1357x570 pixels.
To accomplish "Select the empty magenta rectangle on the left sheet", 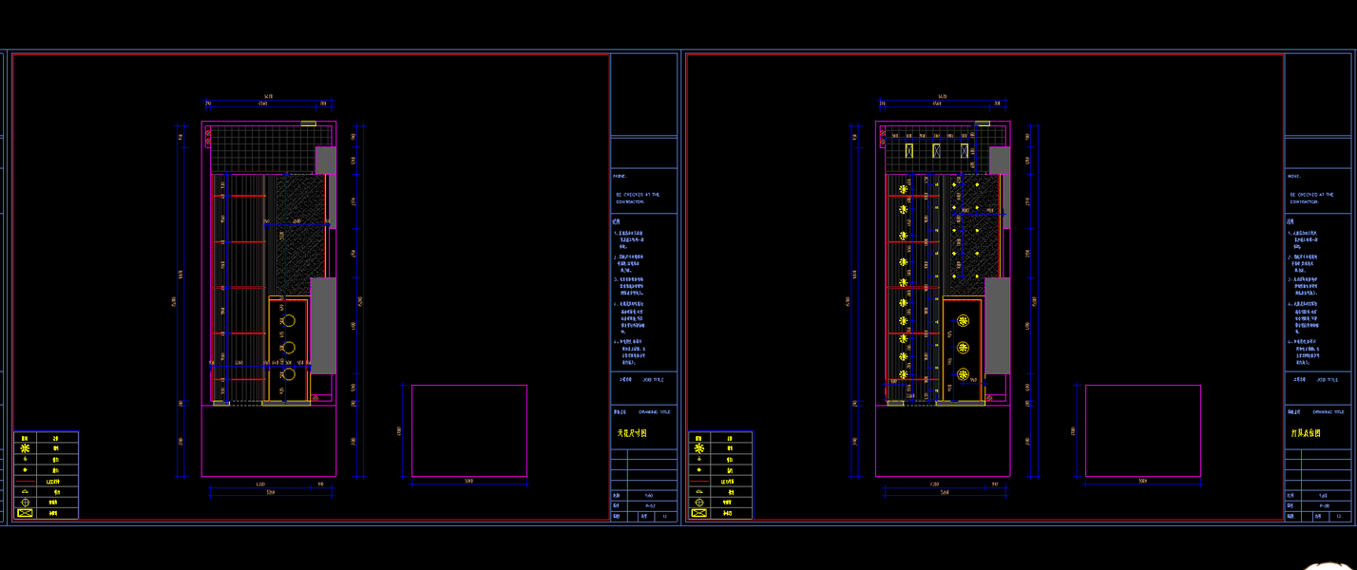I will (468, 430).
